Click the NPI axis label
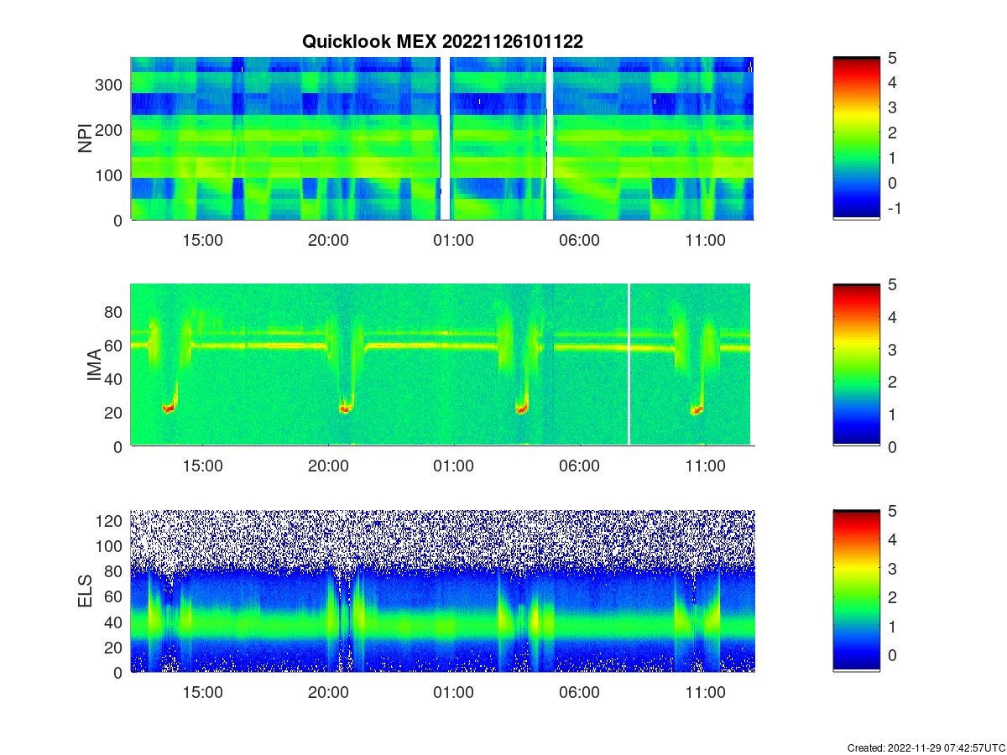Screen dimensions: 1007x755 tap(85, 138)
